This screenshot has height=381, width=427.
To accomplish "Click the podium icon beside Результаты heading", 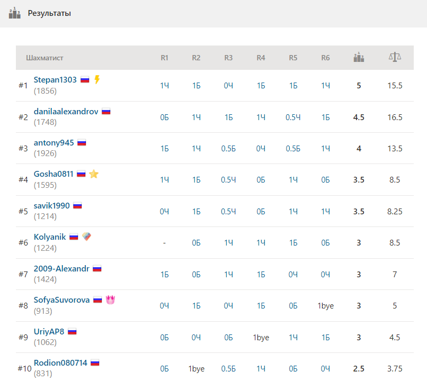I will (x=15, y=13).
